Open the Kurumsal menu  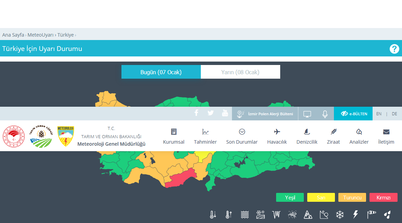click(x=173, y=136)
